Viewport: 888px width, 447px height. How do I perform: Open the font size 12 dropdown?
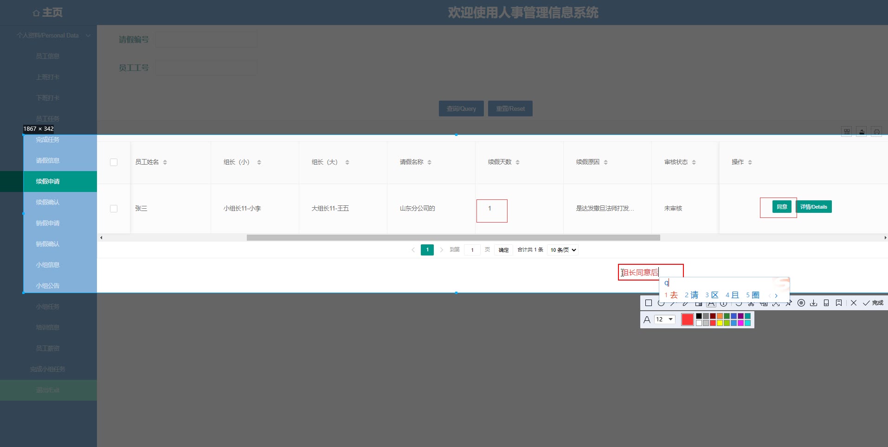coord(664,319)
